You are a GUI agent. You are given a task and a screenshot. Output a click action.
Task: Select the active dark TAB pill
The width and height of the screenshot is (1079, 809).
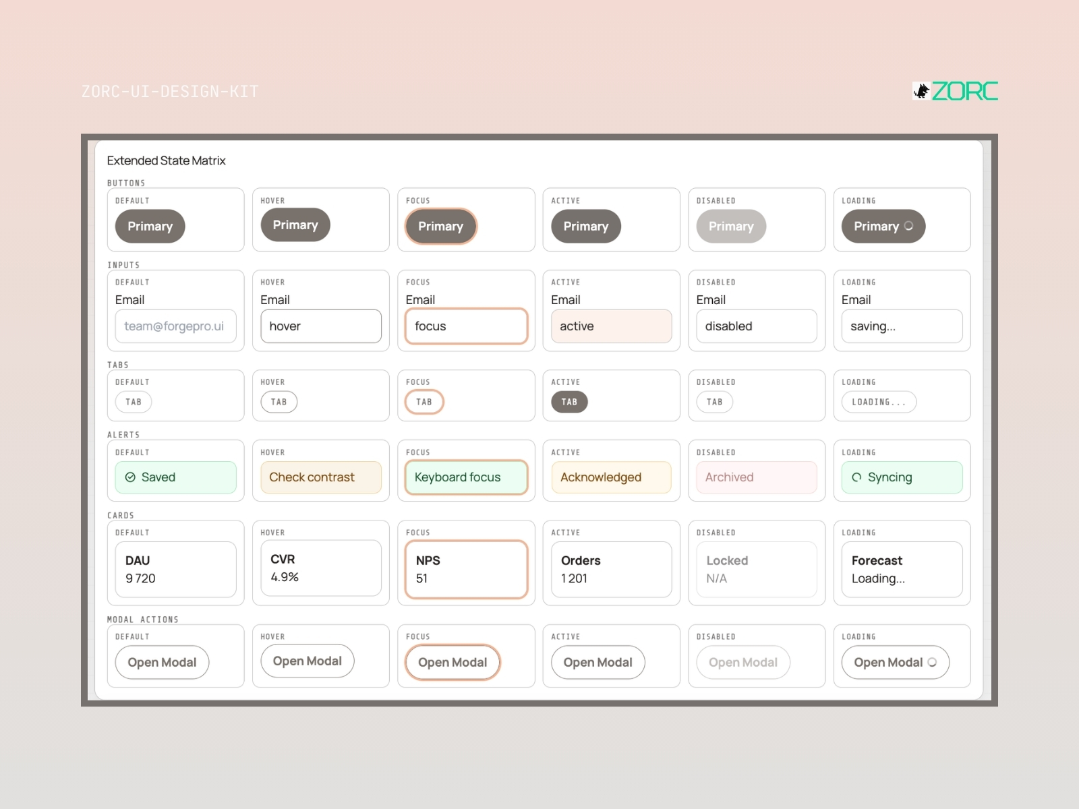(x=569, y=402)
